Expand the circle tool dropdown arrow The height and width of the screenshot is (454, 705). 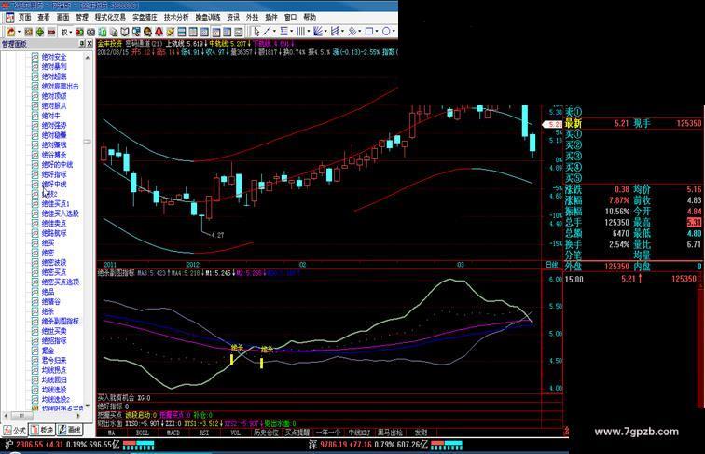pyautogui.click(x=394, y=32)
